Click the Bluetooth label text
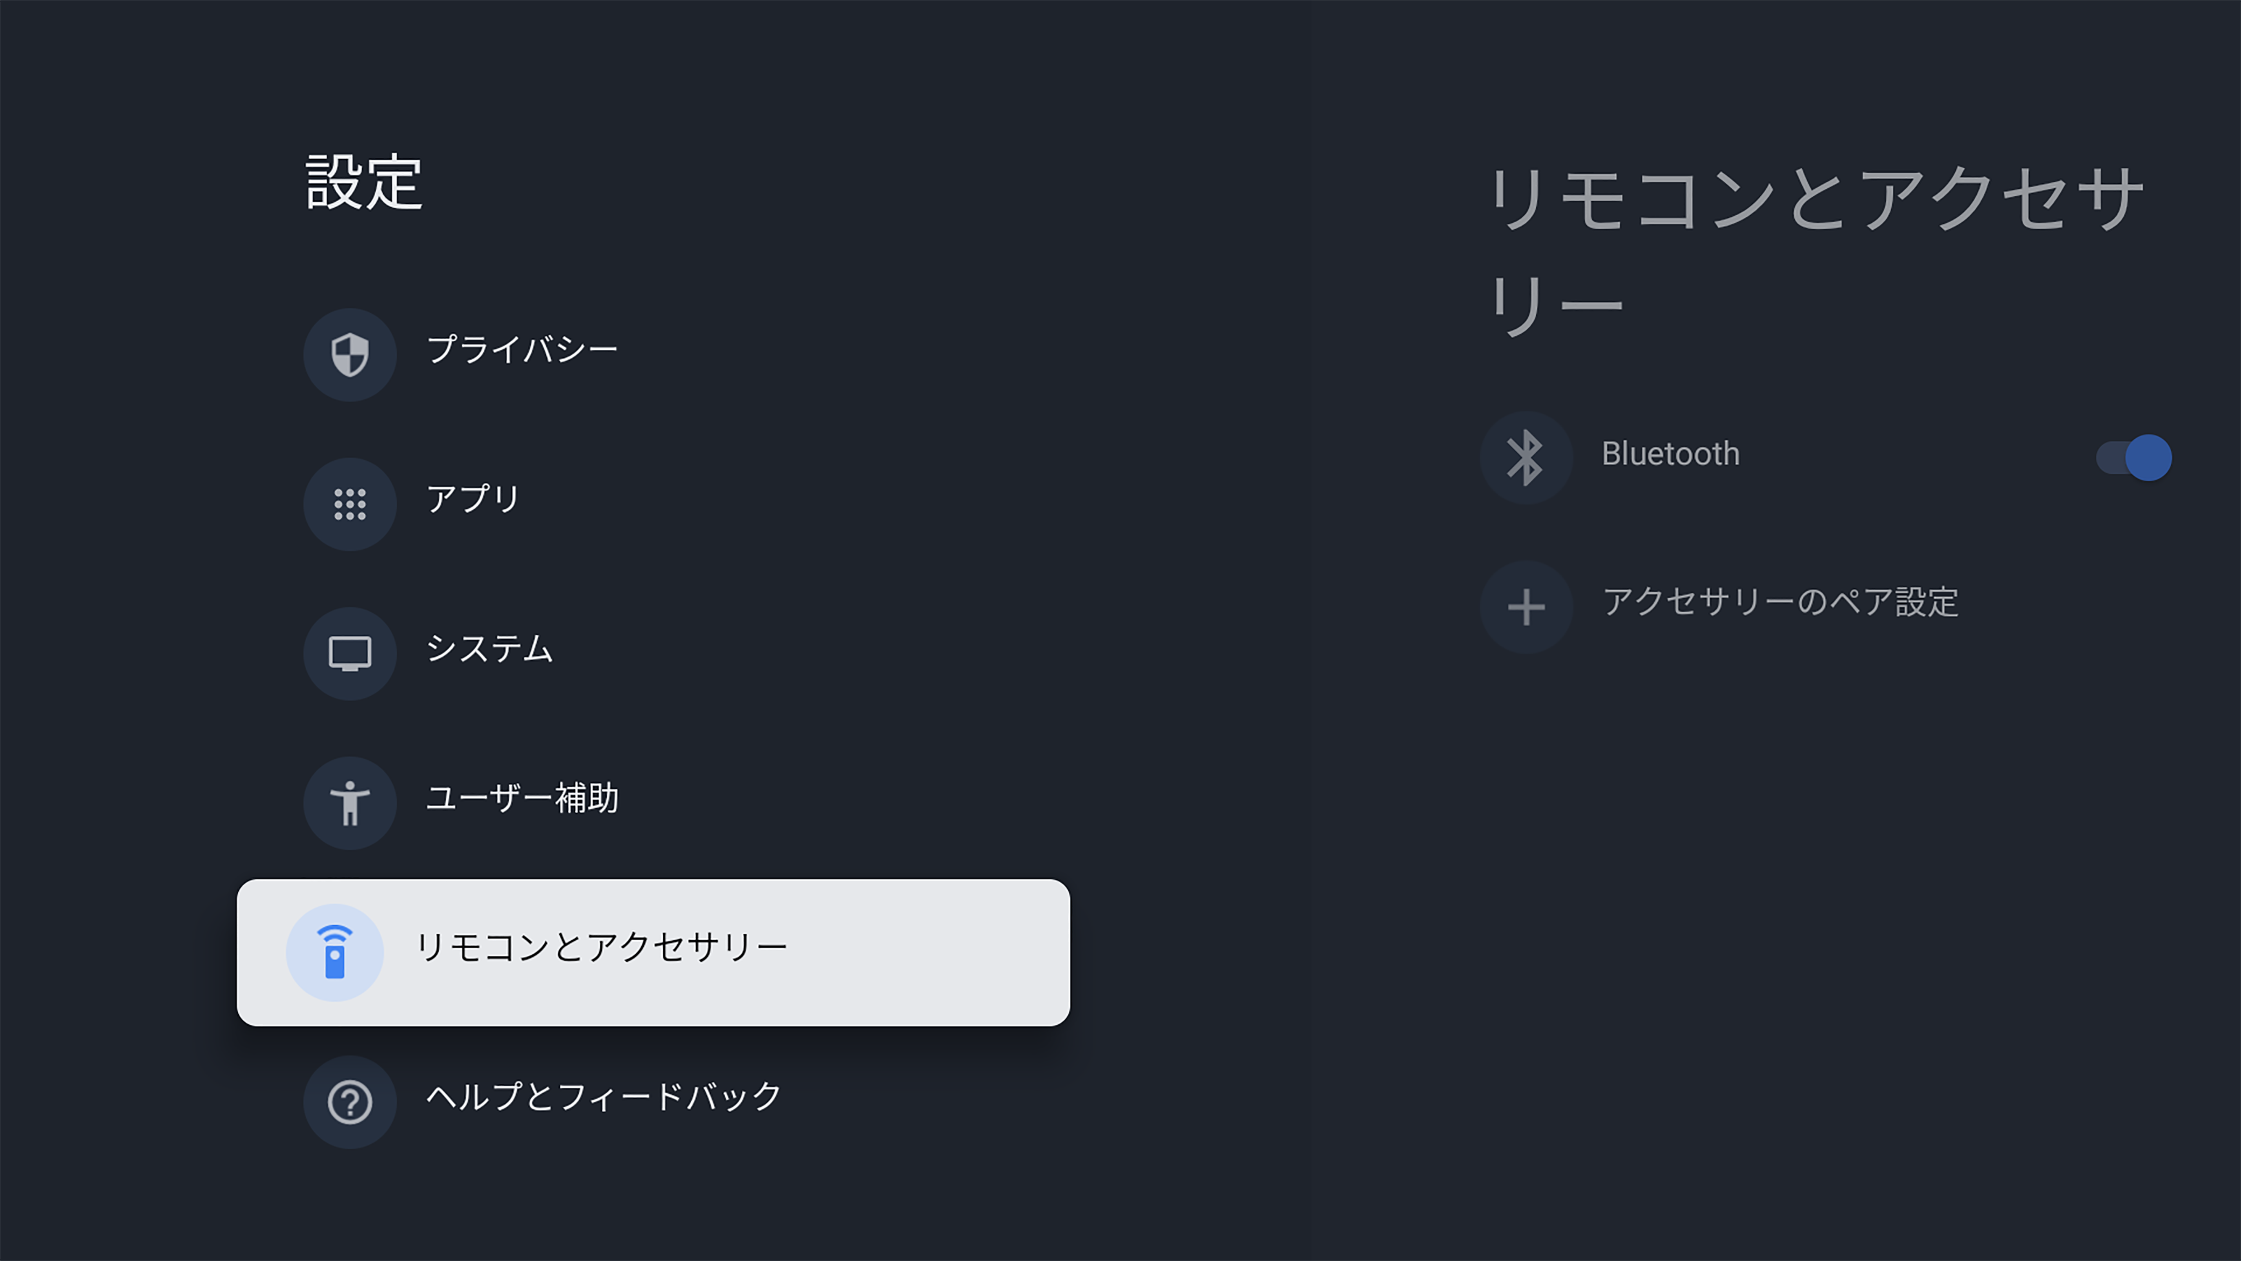This screenshot has height=1261, width=2241. (x=1670, y=454)
